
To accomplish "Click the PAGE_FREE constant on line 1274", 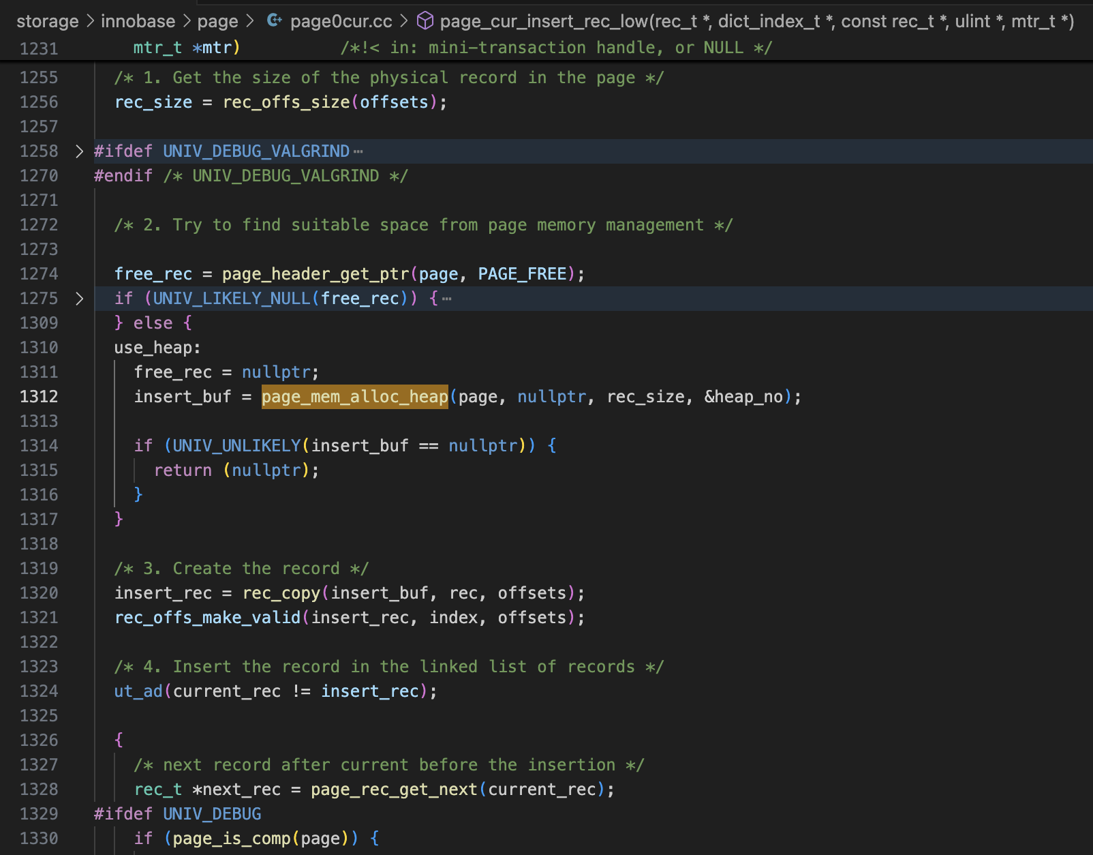I will pyautogui.click(x=522, y=274).
